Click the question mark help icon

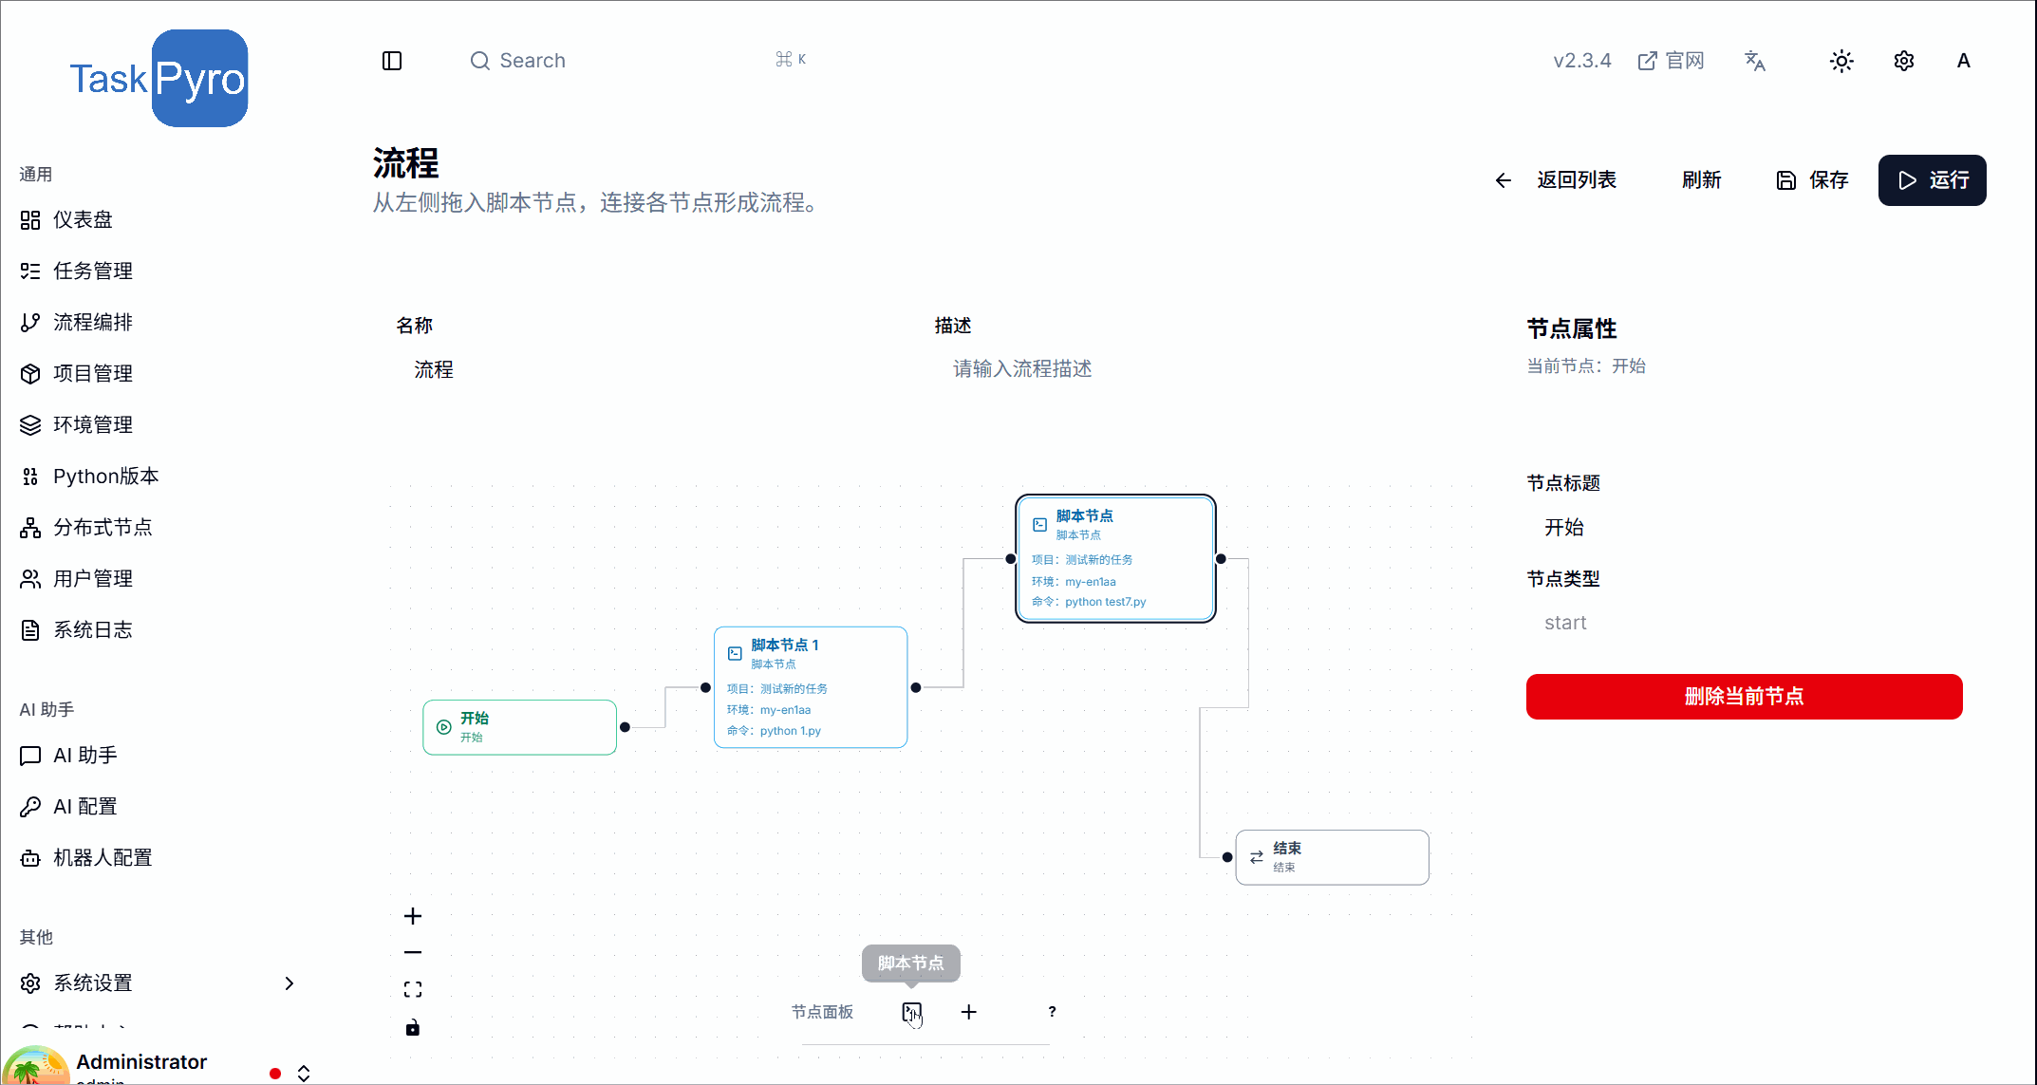tap(1052, 1012)
